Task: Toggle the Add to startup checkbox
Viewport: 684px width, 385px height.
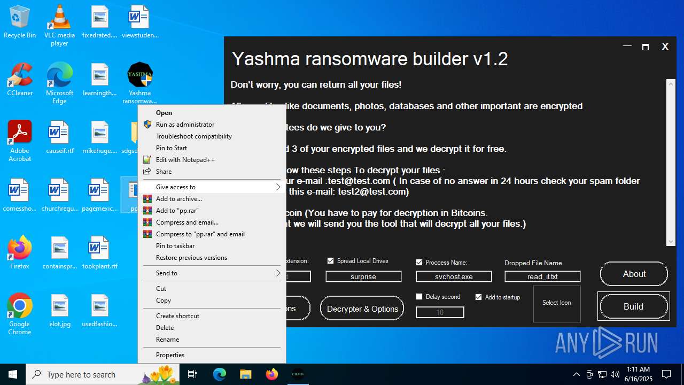Action: click(x=479, y=297)
